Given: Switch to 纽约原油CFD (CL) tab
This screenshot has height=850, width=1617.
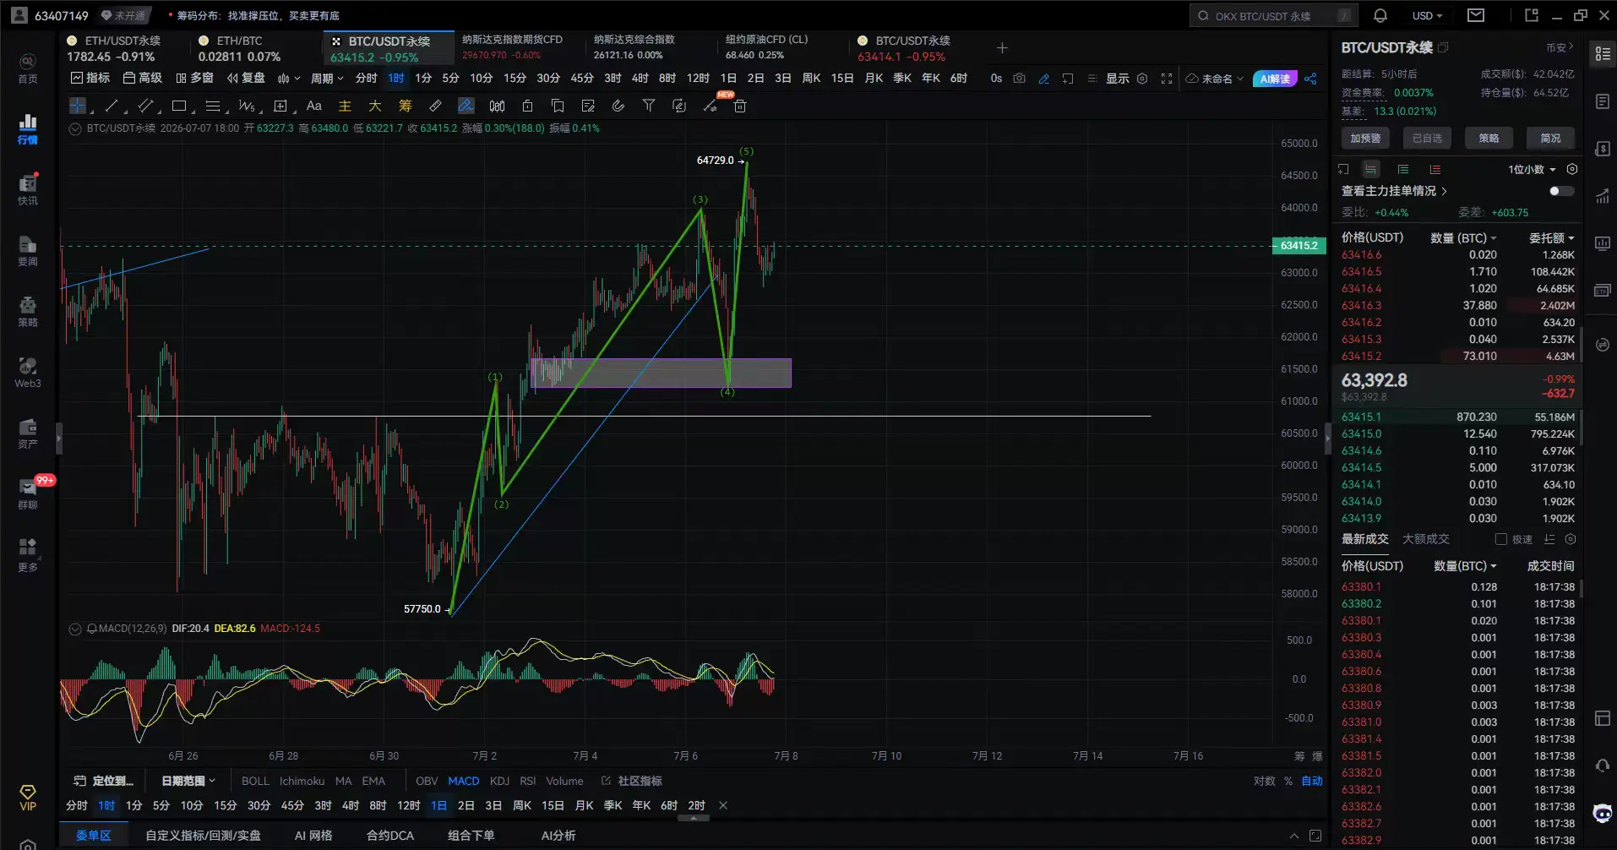Looking at the screenshot, I should click(781, 48).
